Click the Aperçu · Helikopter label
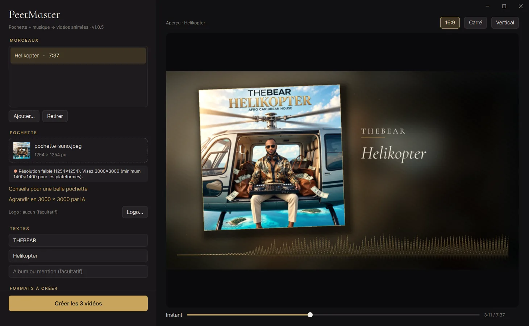The width and height of the screenshot is (529, 326). click(x=186, y=23)
